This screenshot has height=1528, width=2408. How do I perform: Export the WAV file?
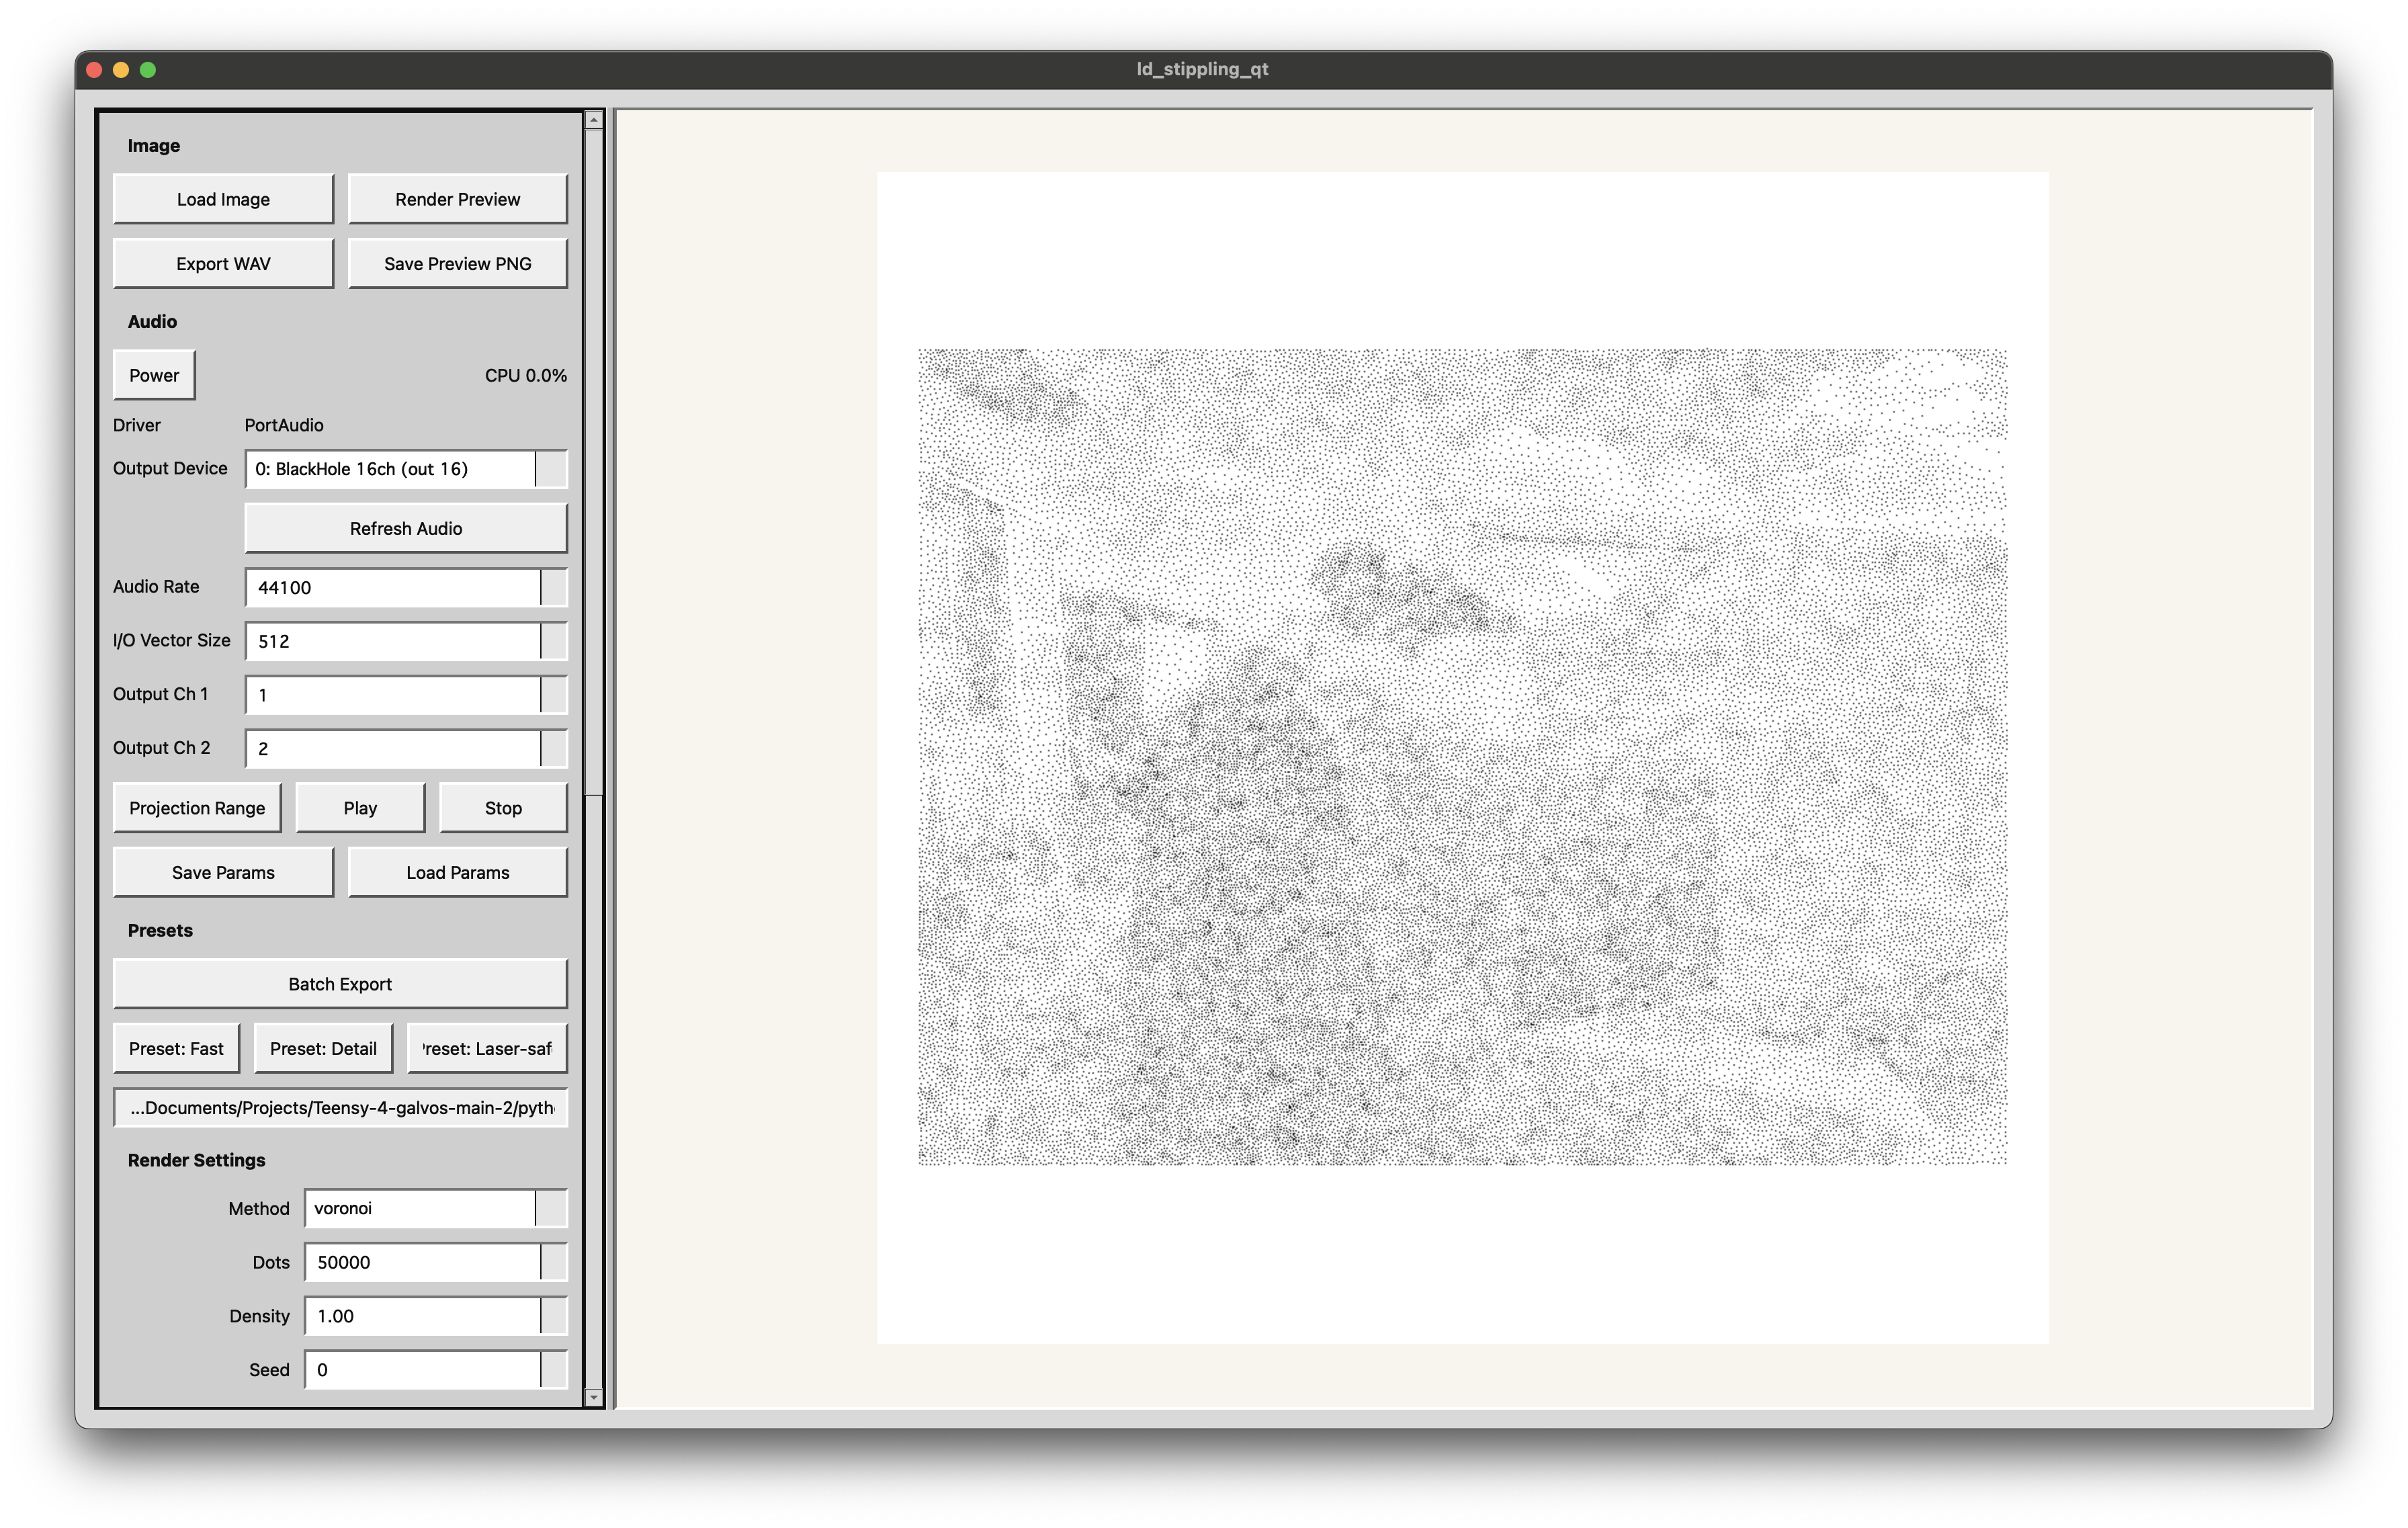click(223, 264)
